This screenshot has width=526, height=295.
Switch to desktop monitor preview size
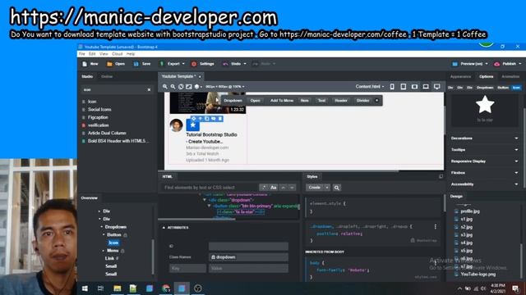(x=436, y=87)
